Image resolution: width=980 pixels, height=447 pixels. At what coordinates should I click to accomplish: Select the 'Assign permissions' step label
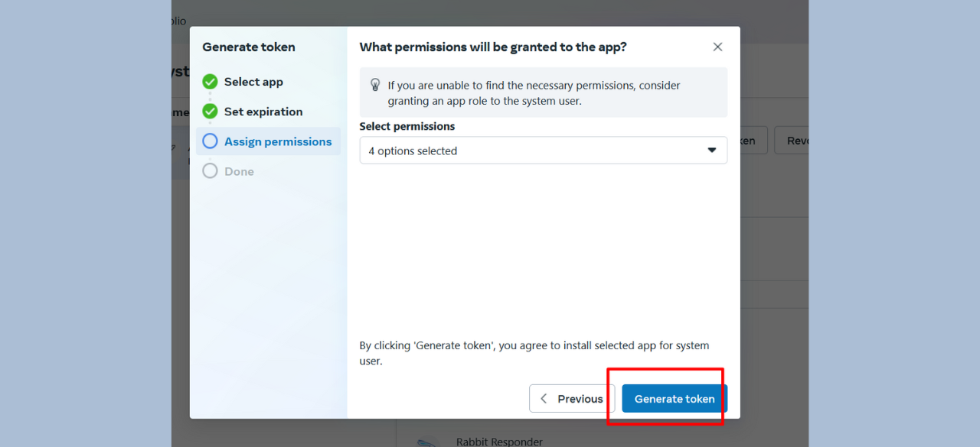[278, 141]
